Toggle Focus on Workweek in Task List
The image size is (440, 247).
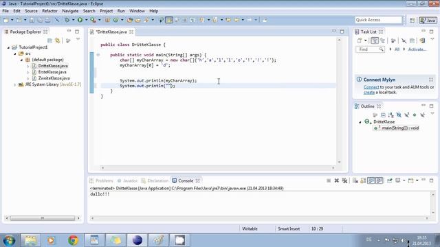pos(393,40)
